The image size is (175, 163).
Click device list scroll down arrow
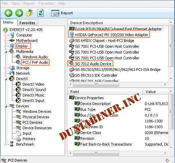tap(171, 78)
